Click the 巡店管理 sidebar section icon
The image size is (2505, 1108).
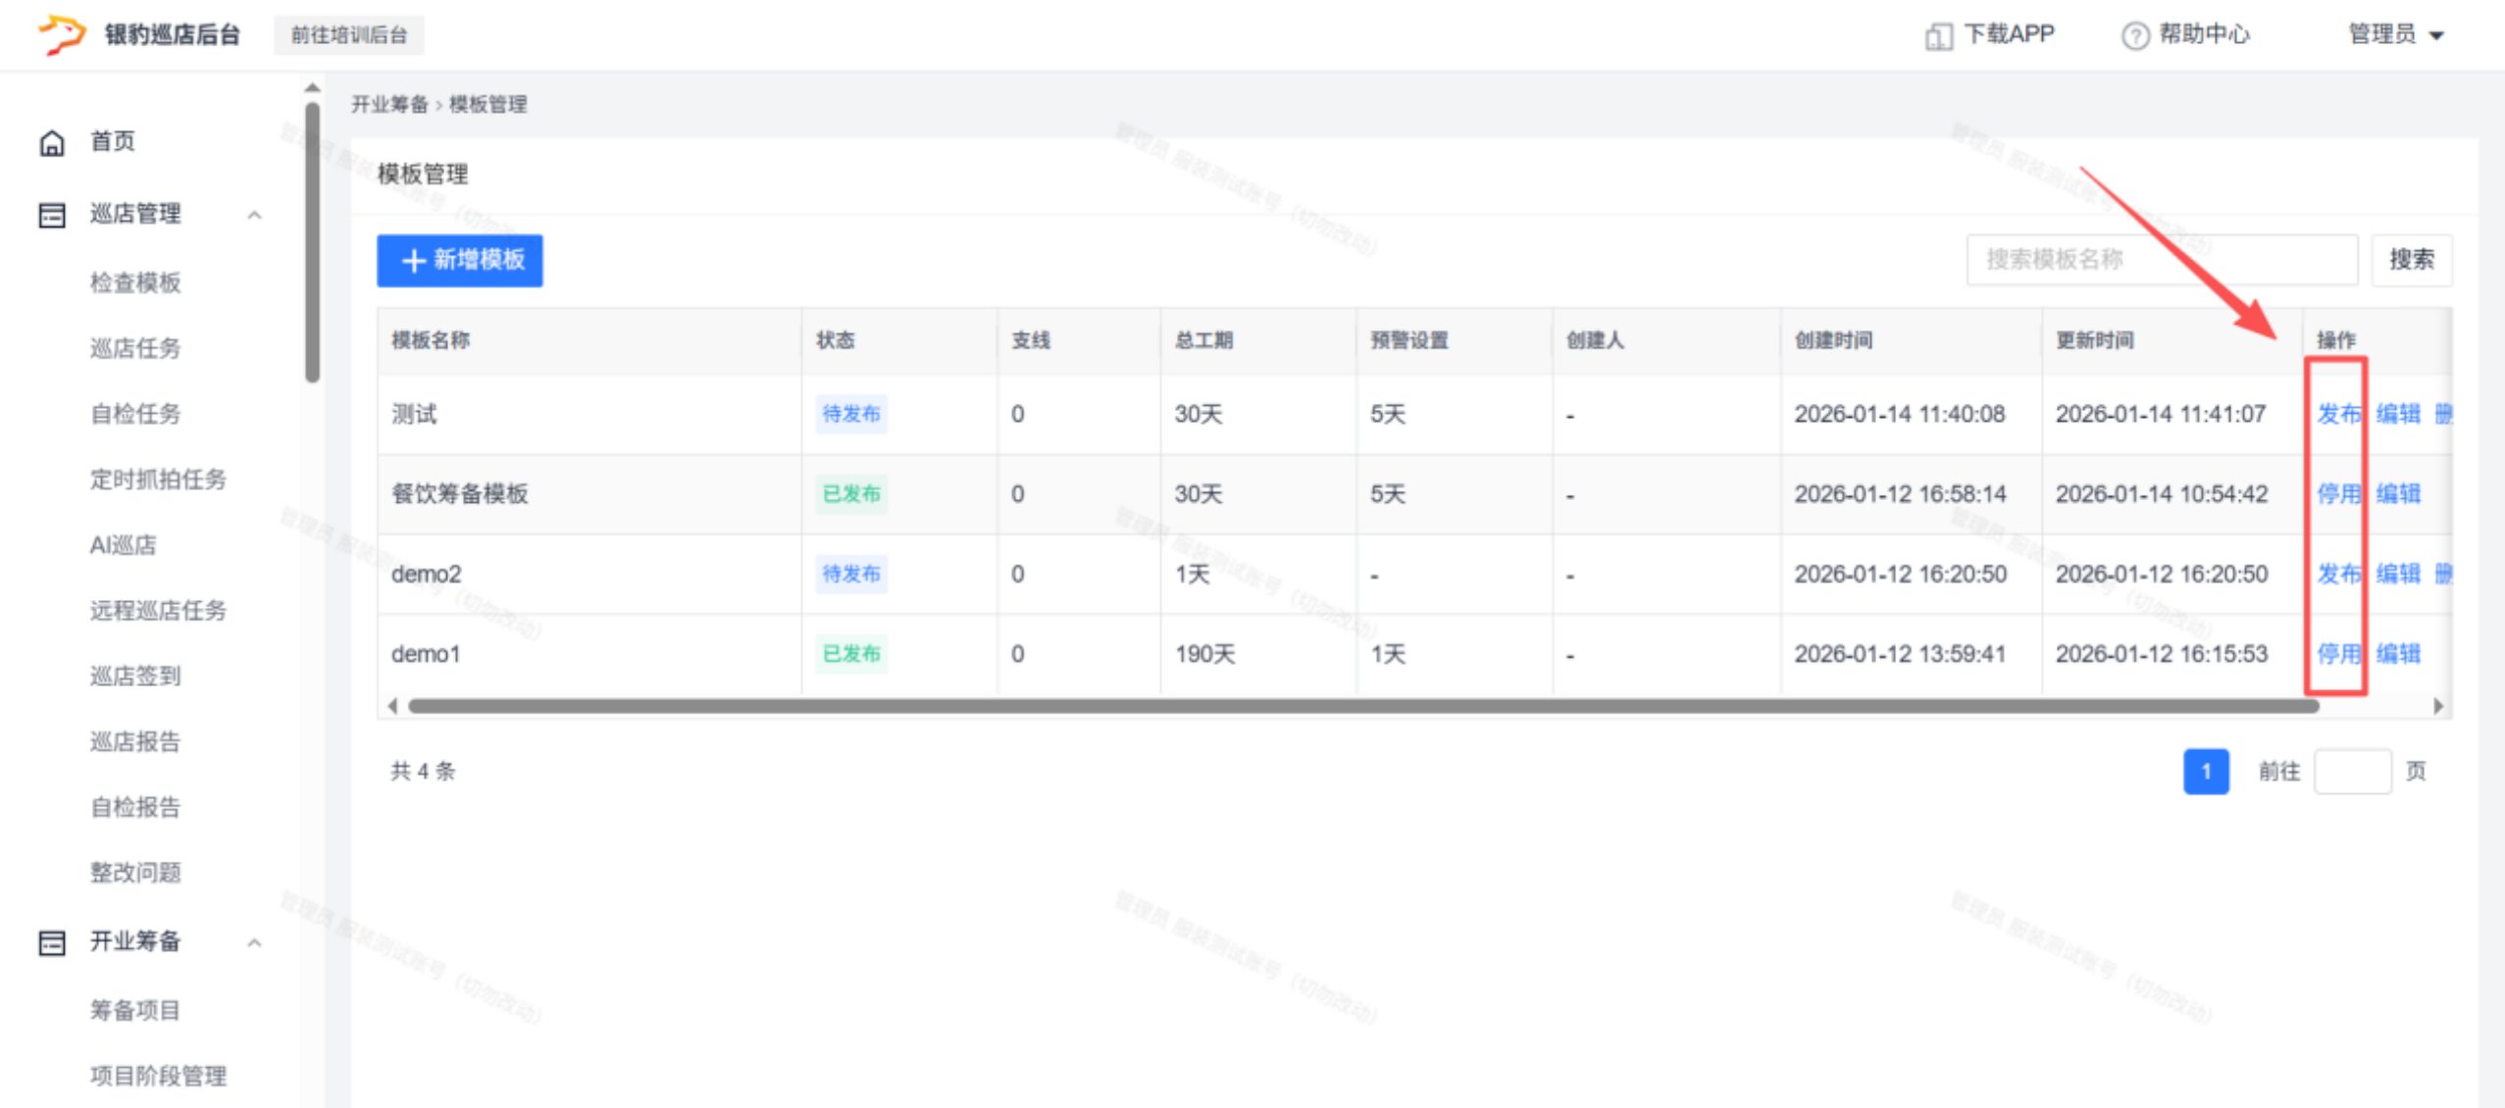(52, 215)
